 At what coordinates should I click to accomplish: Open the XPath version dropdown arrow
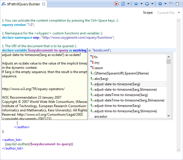(x=129, y=4)
